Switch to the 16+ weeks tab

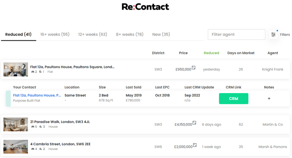(55, 34)
